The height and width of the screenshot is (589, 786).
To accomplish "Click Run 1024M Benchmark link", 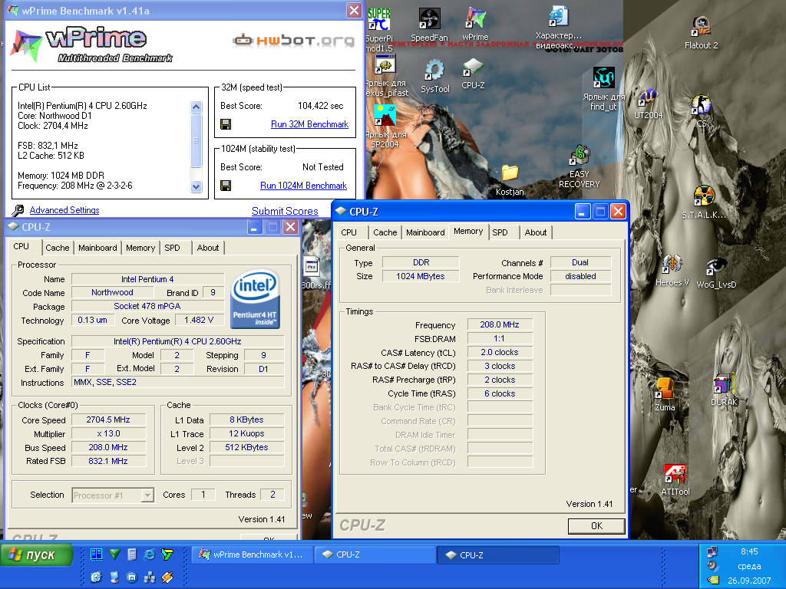I will click(x=303, y=186).
